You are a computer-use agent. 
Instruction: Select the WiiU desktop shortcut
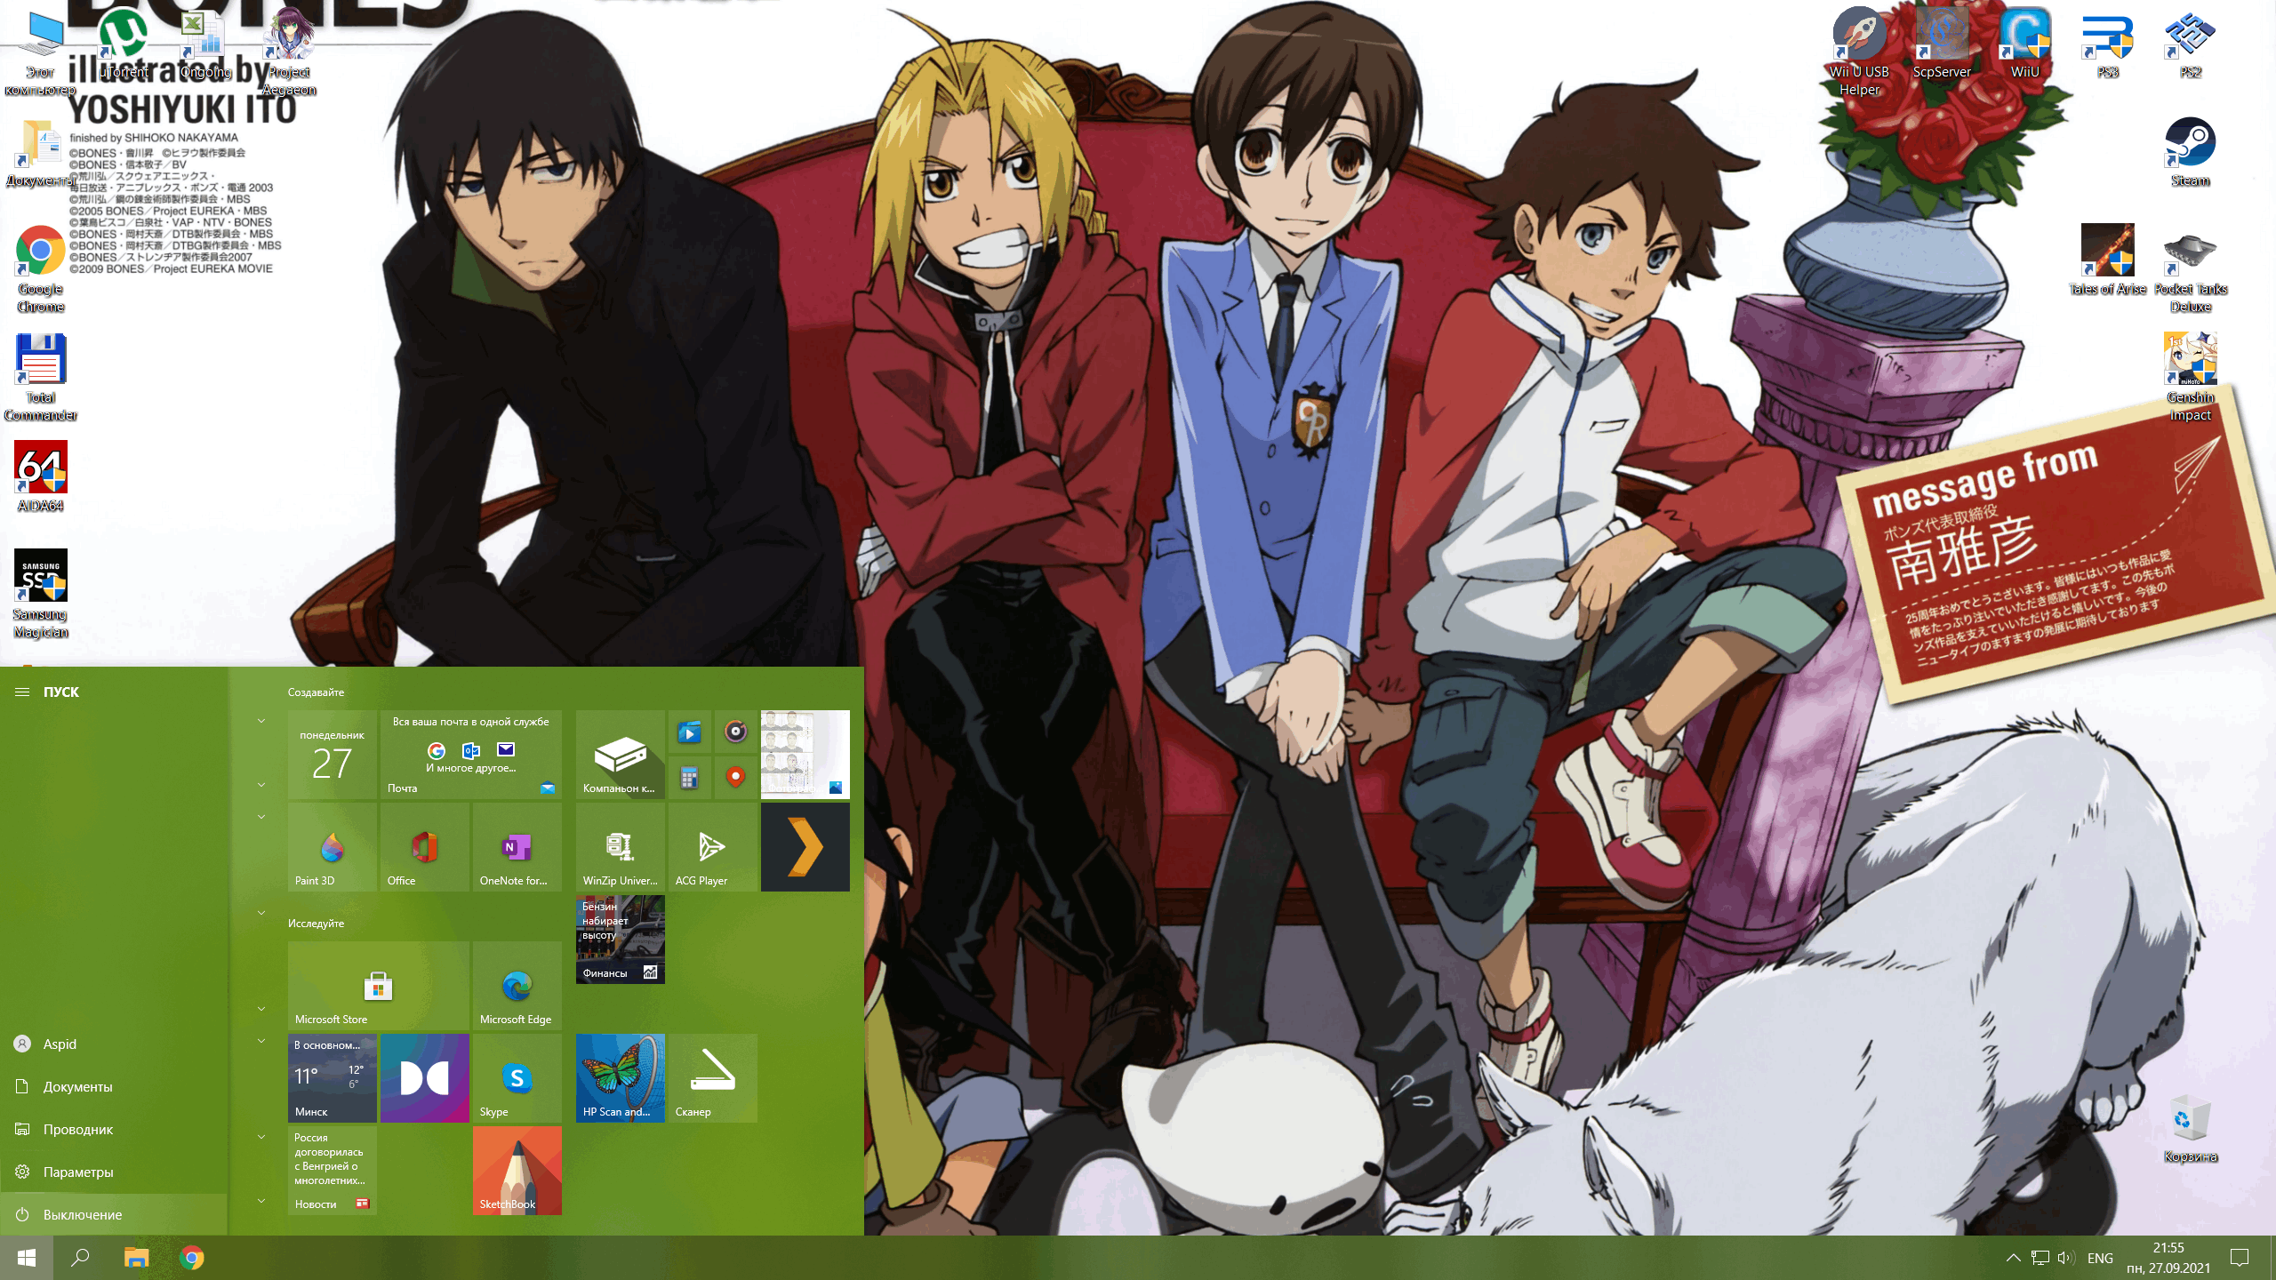[x=2024, y=44]
